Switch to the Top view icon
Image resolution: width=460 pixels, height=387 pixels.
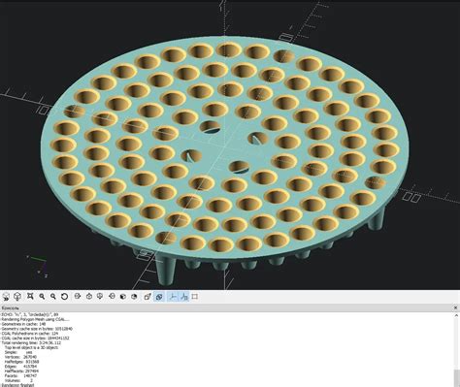[x=89, y=296]
